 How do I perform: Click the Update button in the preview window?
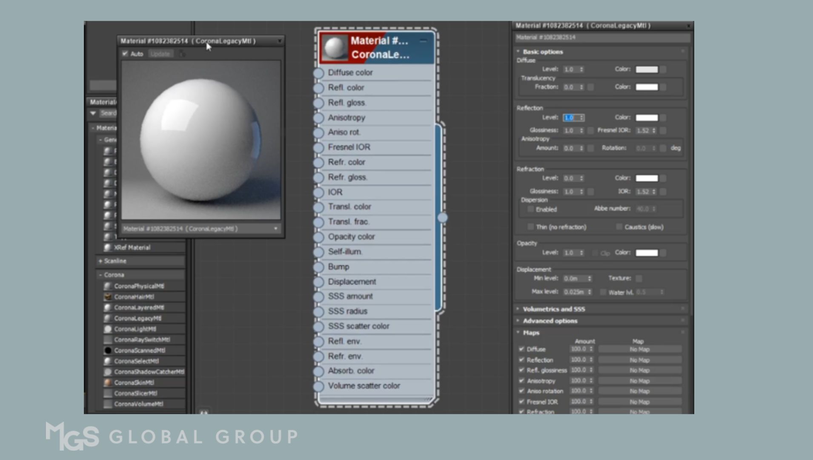[x=160, y=54]
